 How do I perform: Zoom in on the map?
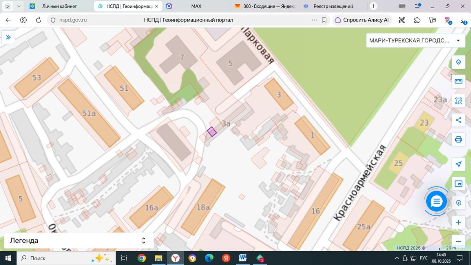pyautogui.click(x=458, y=222)
